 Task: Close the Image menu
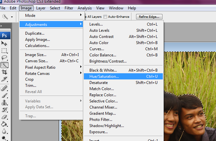pos(26,8)
